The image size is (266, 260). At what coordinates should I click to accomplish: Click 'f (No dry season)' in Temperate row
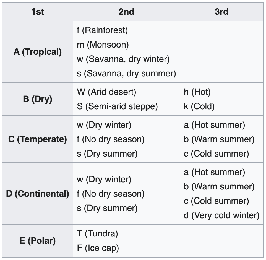click(111, 139)
